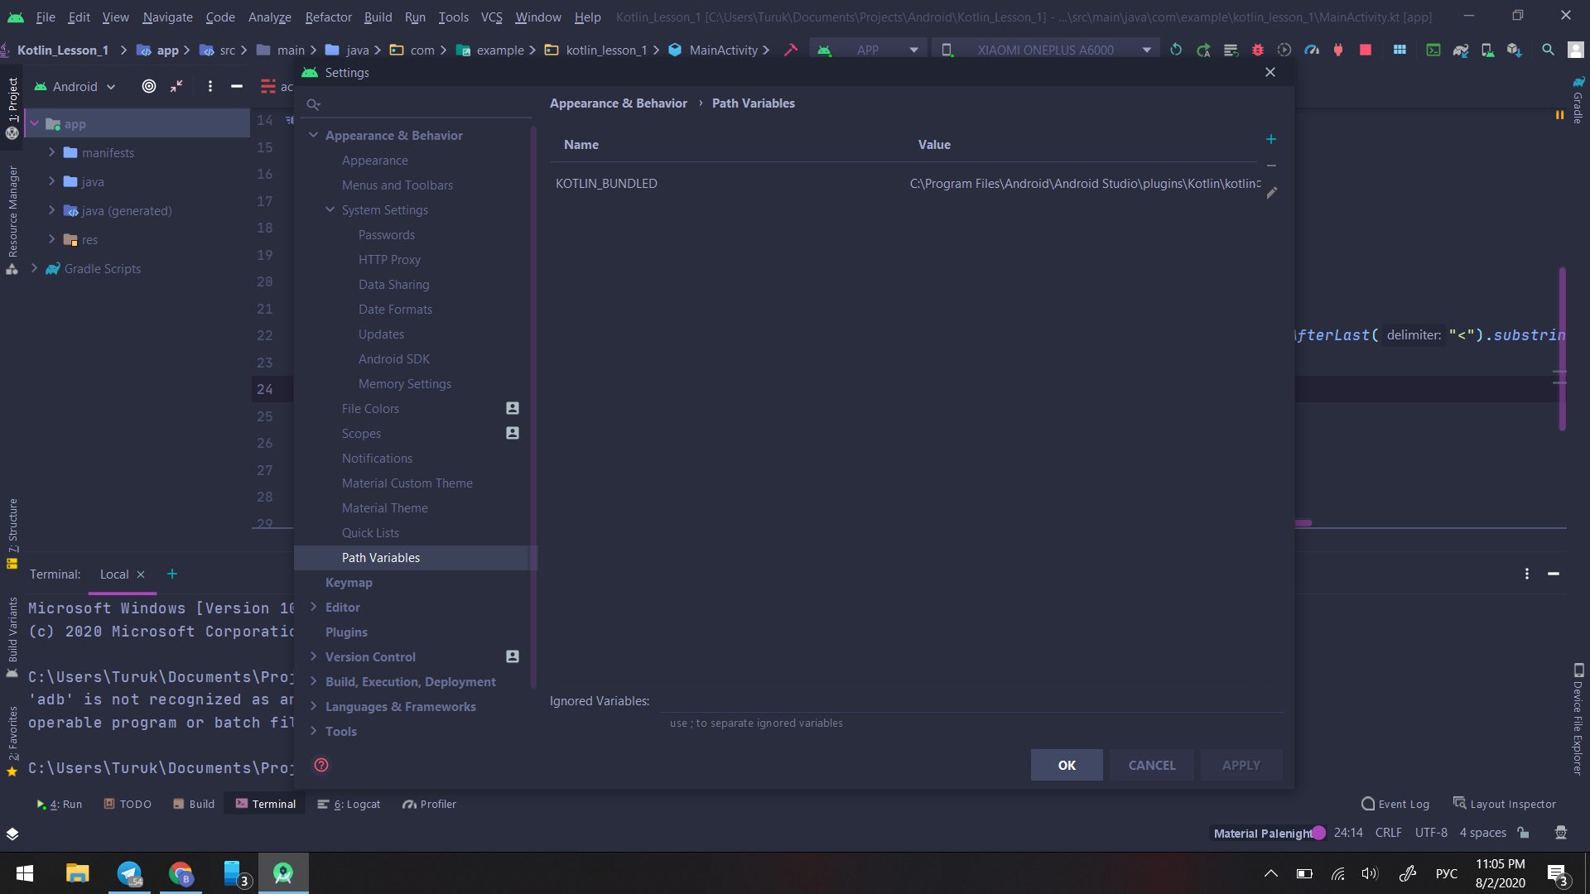Click CANCEL in Settings dialog
Screen dimensions: 1590x894
point(1152,765)
